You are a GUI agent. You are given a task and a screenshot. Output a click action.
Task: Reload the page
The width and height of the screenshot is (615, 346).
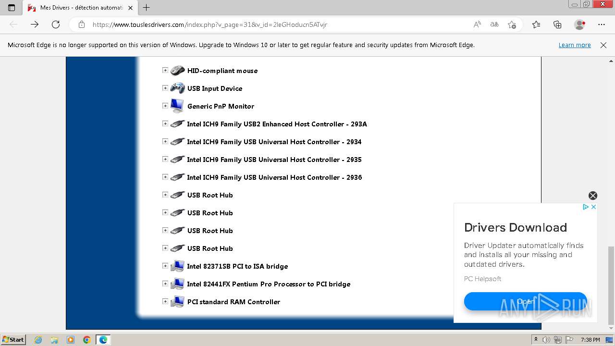click(x=56, y=25)
